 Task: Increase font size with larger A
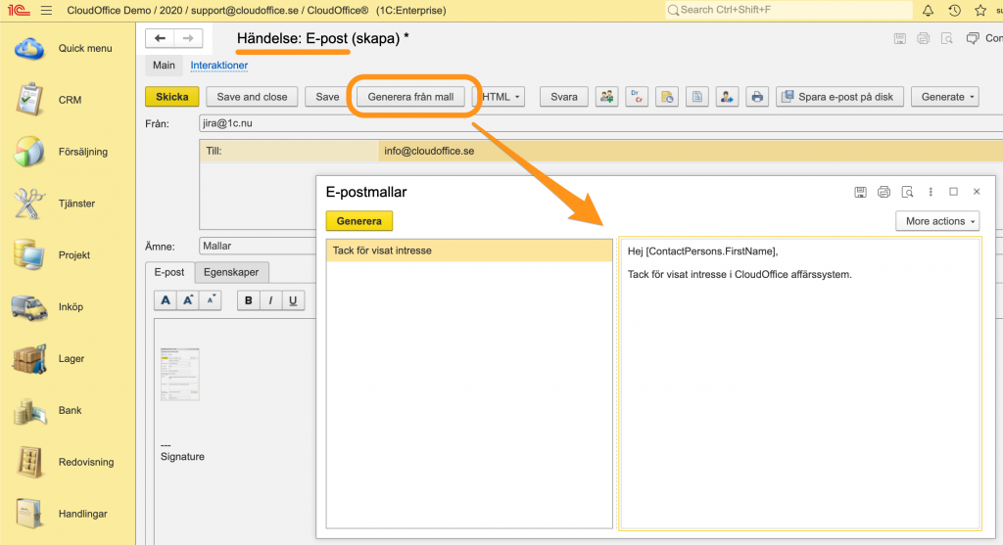[x=188, y=300]
